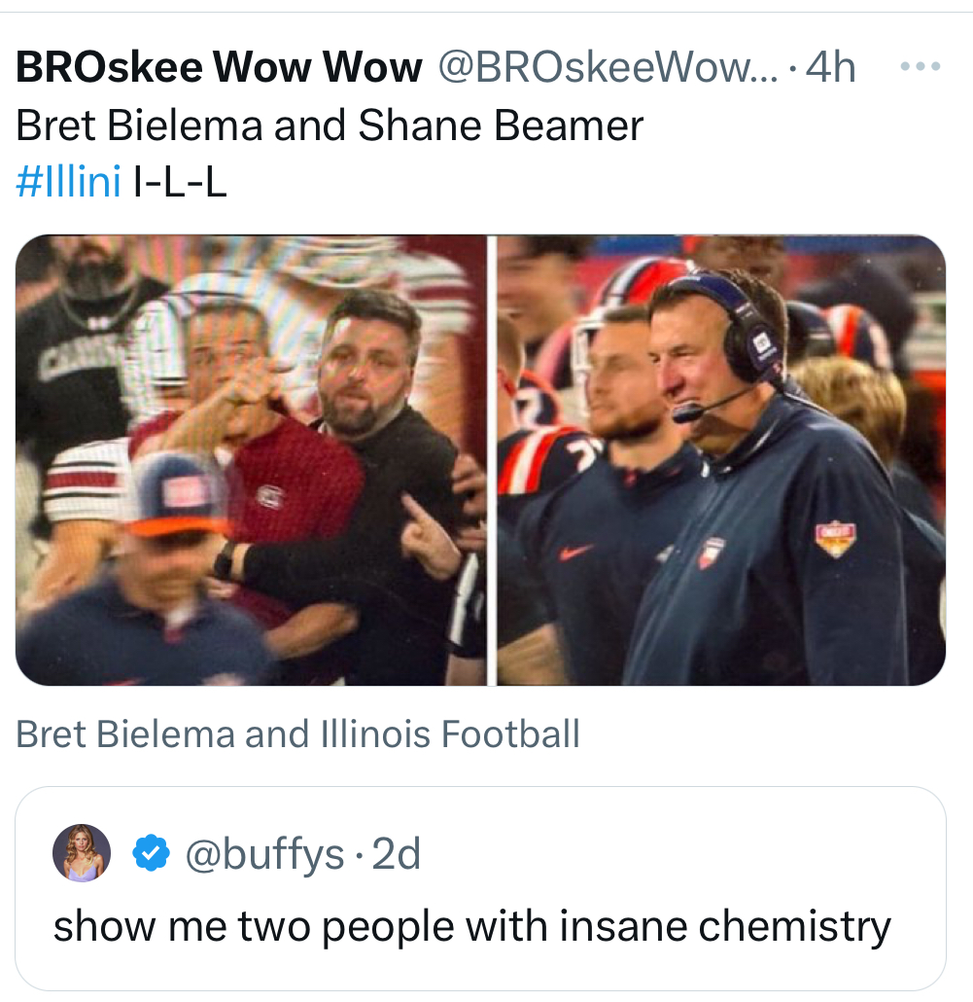This screenshot has height=1002, width=973.
Task: Click the 2d timestamp on quoted tweet
Action: click(397, 854)
